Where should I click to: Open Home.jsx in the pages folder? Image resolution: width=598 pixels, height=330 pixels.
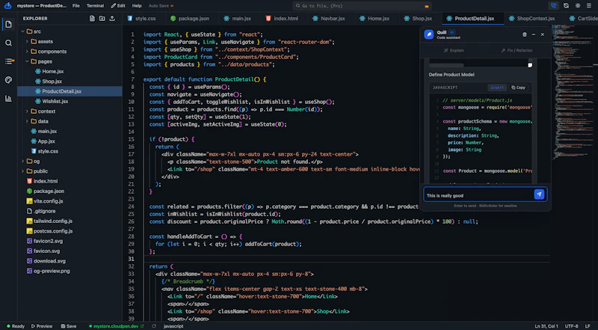pyautogui.click(x=53, y=71)
